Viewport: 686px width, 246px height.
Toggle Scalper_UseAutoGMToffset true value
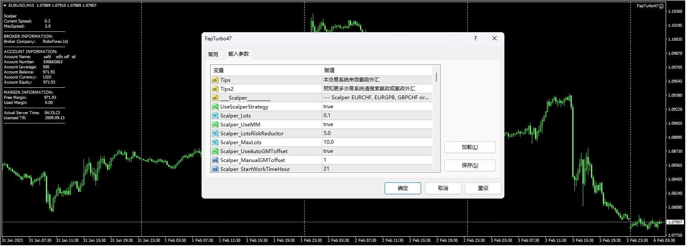328,151
